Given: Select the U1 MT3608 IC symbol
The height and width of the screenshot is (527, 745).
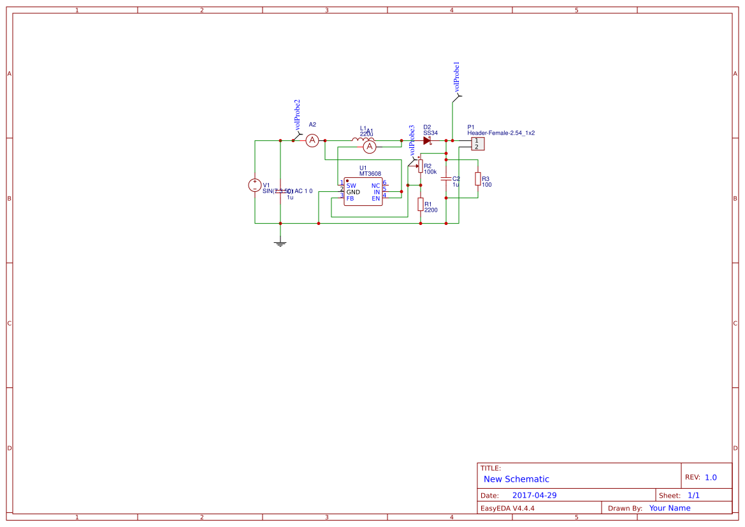Looking at the screenshot, I should [363, 192].
